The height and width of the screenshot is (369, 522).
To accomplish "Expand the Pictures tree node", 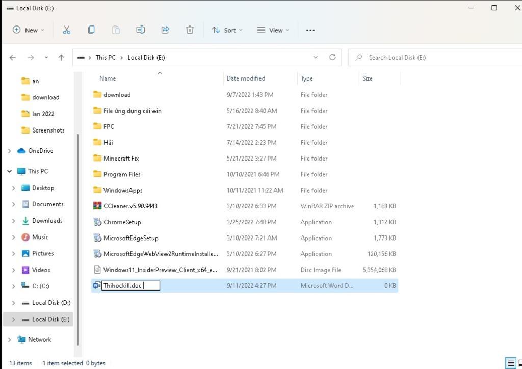I will [14, 253].
